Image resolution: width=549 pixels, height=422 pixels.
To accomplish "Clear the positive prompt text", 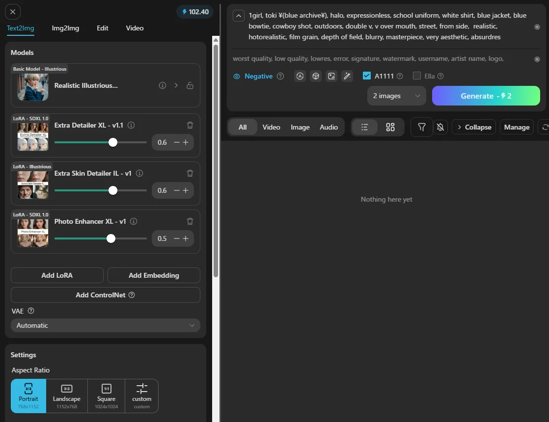I will (537, 27).
